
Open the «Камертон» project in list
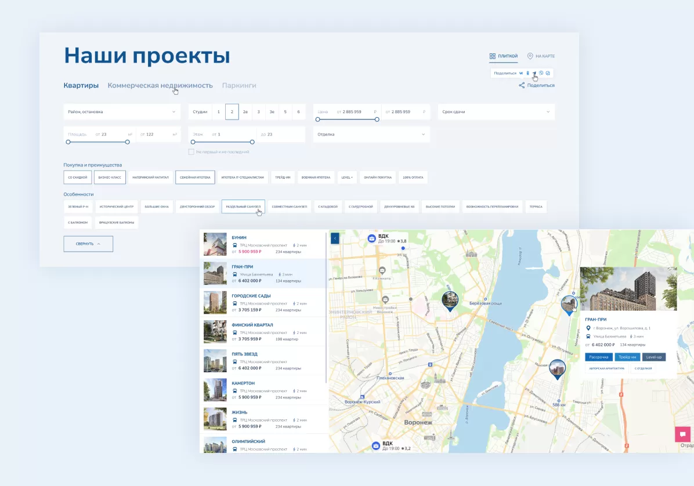[263, 390]
